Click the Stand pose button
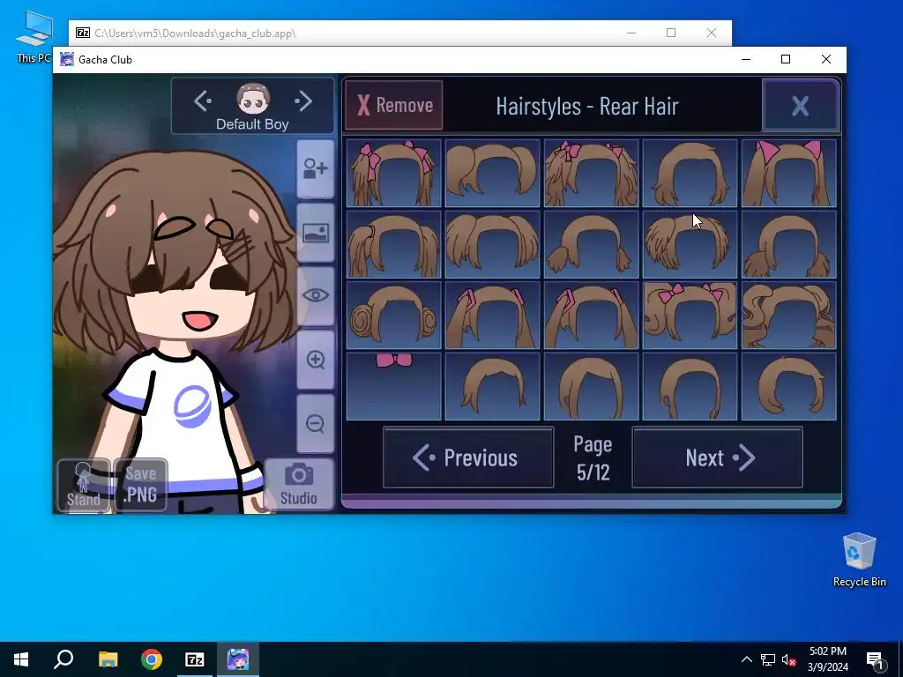The image size is (903, 677). tap(84, 485)
